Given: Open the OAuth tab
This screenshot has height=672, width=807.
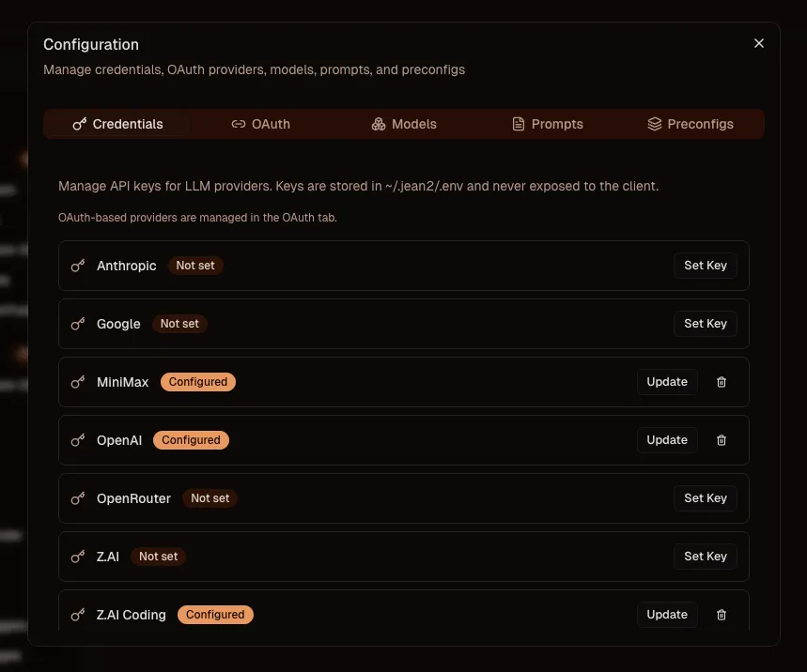Looking at the screenshot, I should tap(260, 124).
